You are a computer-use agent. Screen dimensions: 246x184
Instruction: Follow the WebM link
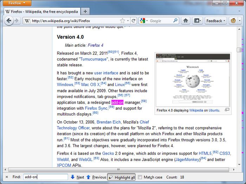pos(63,159)
